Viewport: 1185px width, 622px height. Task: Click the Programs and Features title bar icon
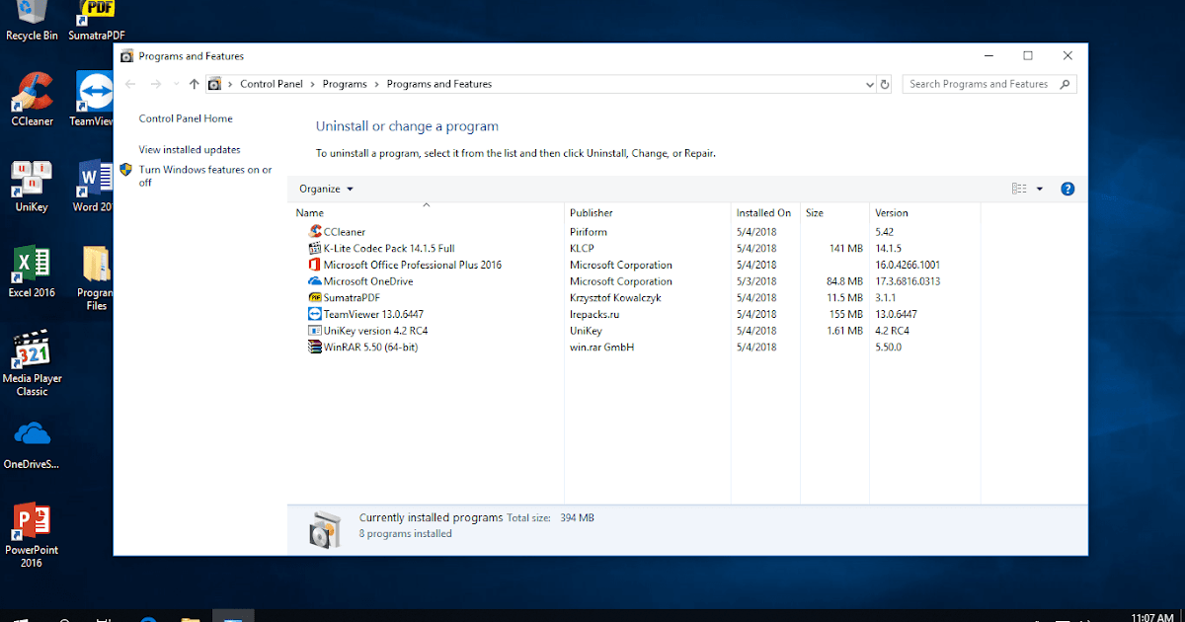coord(126,56)
